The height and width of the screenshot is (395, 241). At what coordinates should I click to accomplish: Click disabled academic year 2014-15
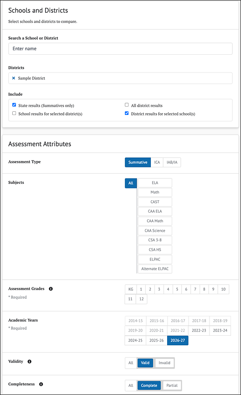pos(136,321)
